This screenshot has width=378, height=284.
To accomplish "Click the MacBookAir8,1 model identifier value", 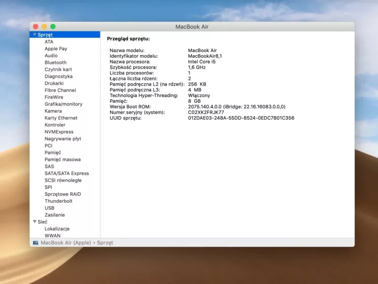I will [x=205, y=56].
